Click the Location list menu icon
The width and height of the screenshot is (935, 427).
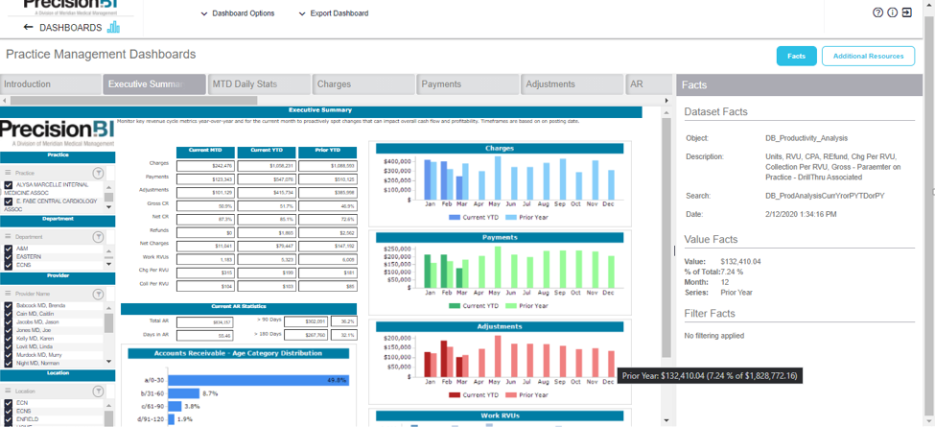pyautogui.click(x=9, y=391)
